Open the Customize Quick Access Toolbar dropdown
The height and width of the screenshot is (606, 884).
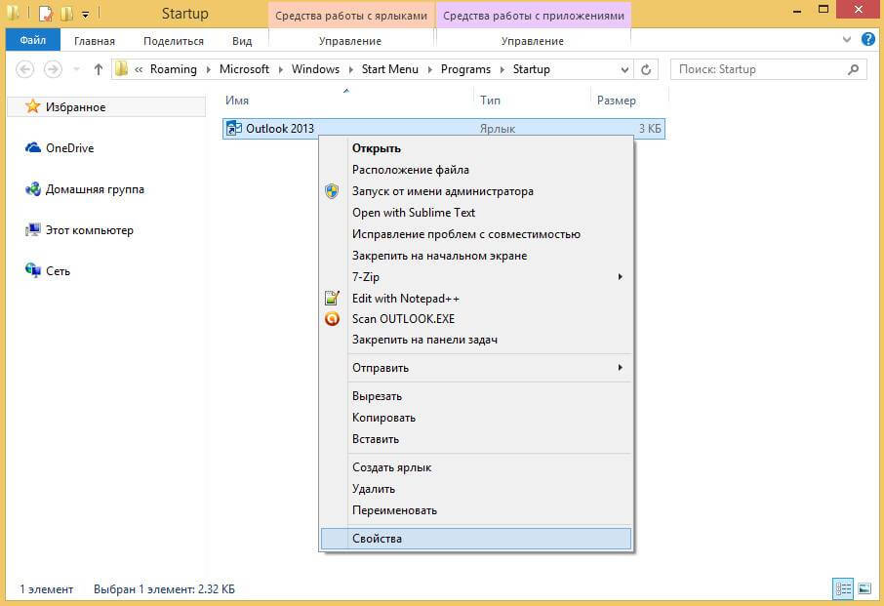[x=86, y=15]
